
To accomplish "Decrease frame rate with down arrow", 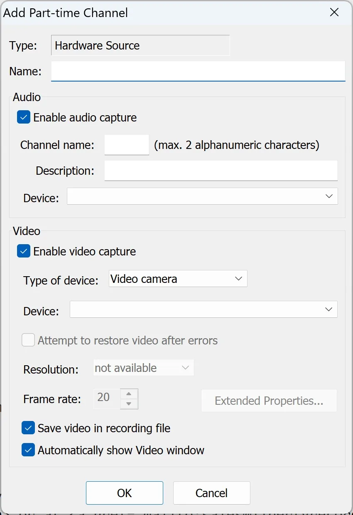I will click(129, 404).
